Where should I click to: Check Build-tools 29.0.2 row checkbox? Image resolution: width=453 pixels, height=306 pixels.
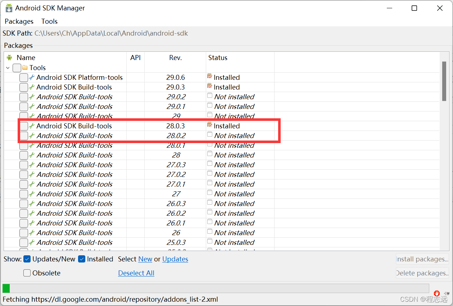(23, 97)
